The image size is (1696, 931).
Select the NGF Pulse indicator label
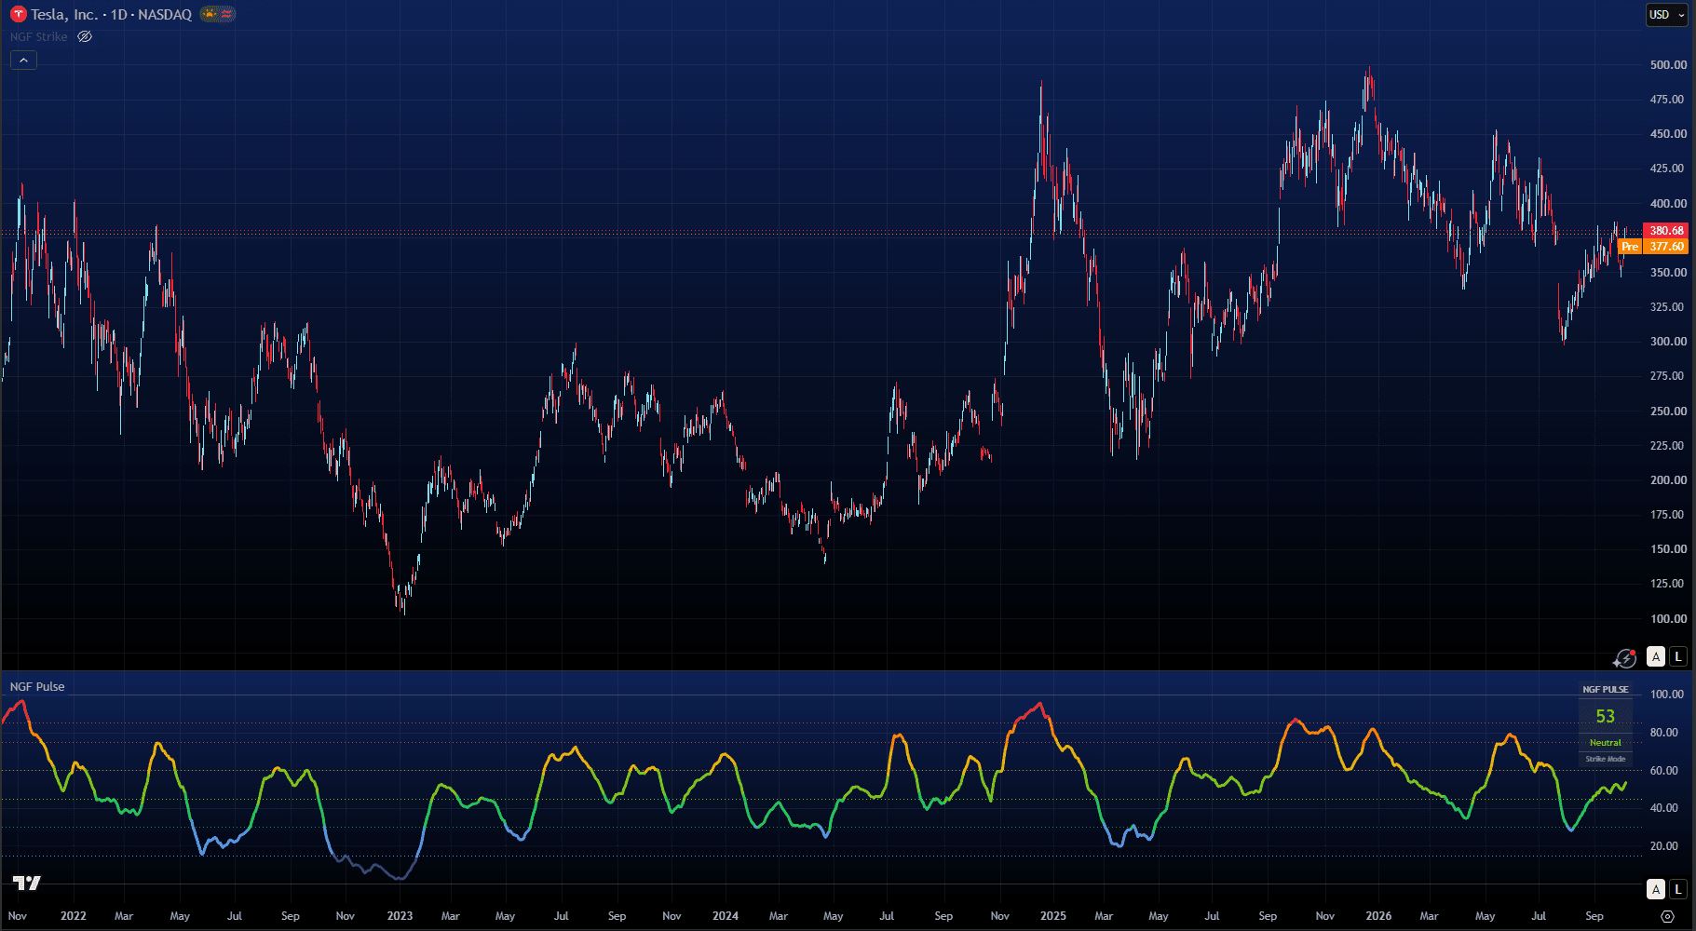tap(37, 687)
